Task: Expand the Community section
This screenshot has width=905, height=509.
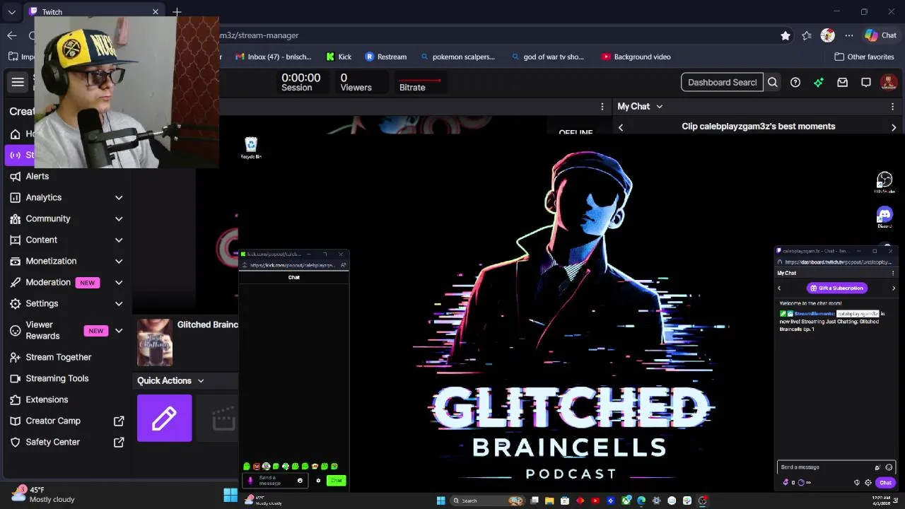Action: point(119,218)
